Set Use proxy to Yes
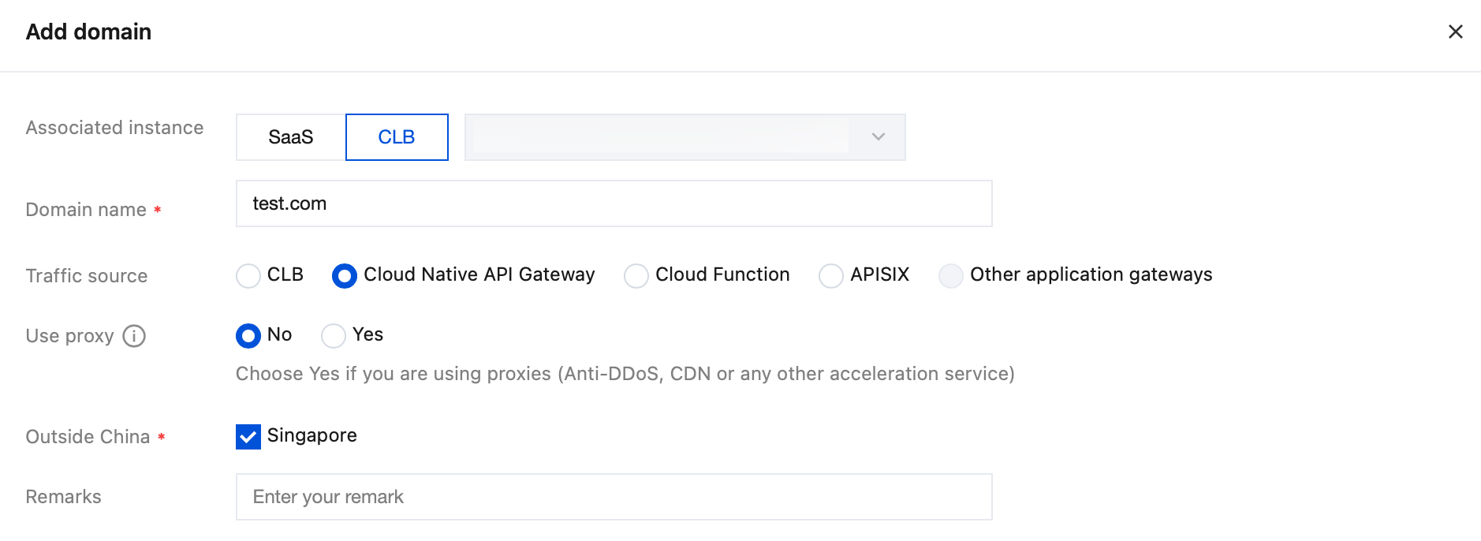 (x=334, y=336)
